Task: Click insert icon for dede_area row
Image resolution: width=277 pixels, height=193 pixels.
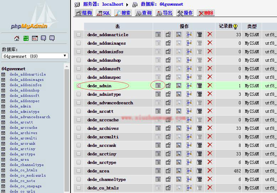Action: (189, 171)
